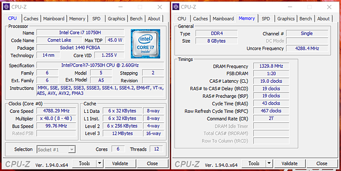Image resolution: width=341 pixels, height=171 pixels.
Task: Select Mainboard tab in right window
Action: coord(223,19)
